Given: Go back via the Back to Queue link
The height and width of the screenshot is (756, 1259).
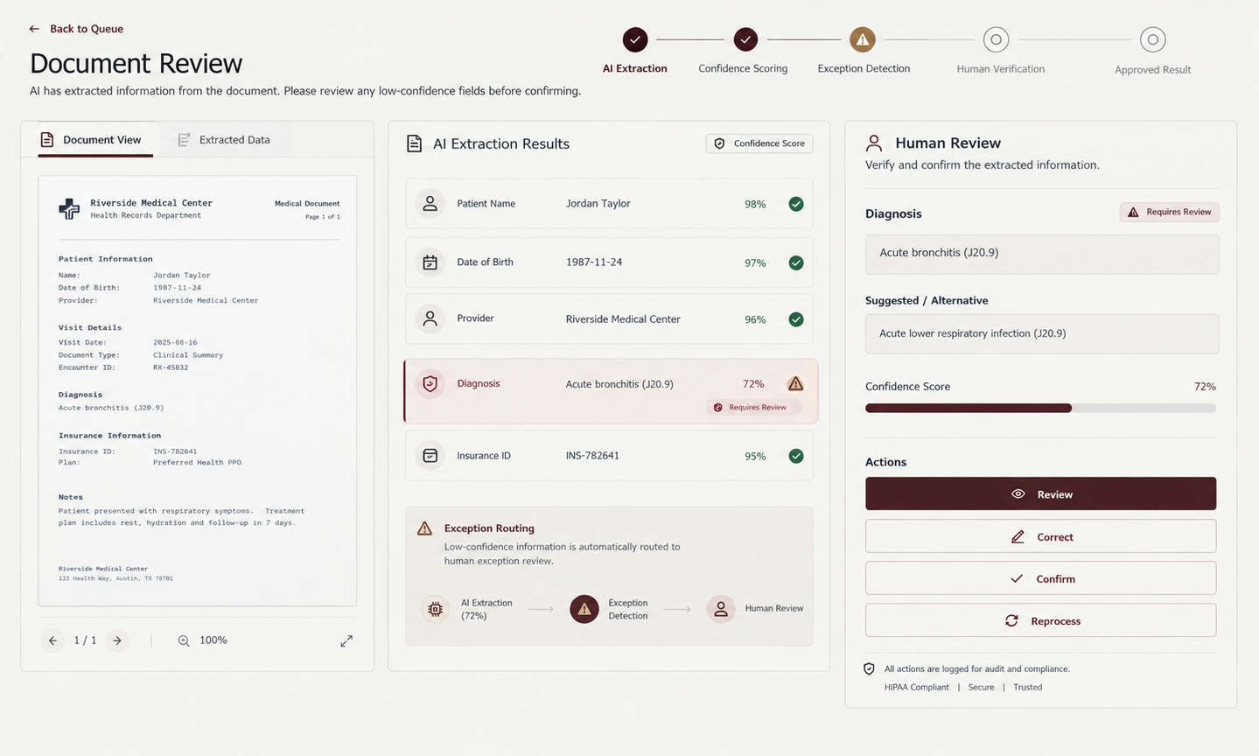Looking at the screenshot, I should coord(76,29).
